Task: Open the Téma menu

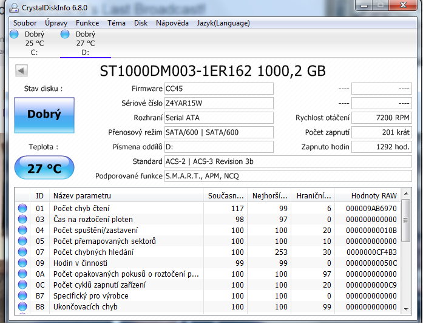Action: point(117,23)
